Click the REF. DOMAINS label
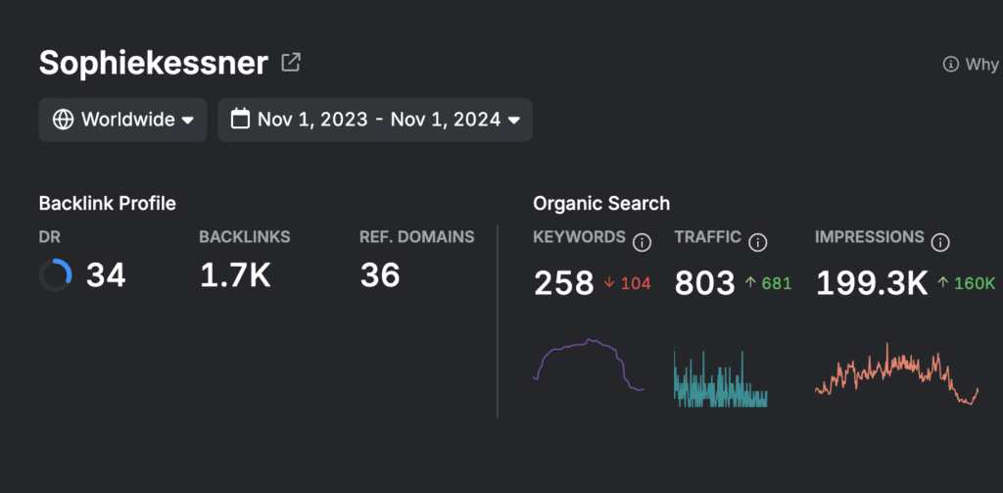The image size is (1003, 493). (x=417, y=237)
